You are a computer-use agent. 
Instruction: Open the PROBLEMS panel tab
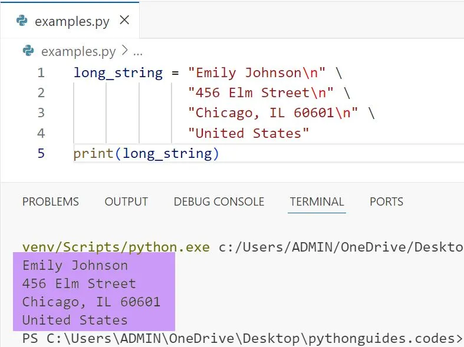tap(50, 201)
